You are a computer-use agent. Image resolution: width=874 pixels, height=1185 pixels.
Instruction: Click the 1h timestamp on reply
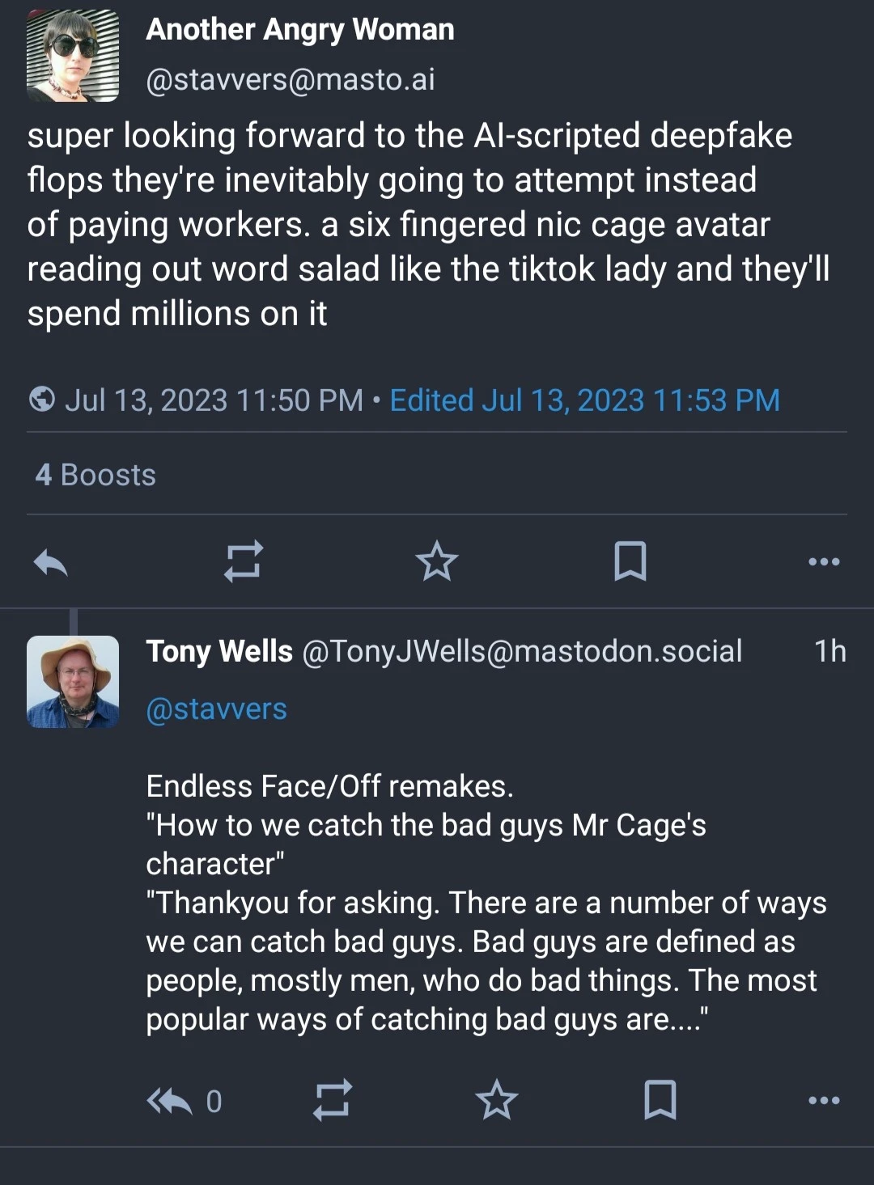point(829,651)
